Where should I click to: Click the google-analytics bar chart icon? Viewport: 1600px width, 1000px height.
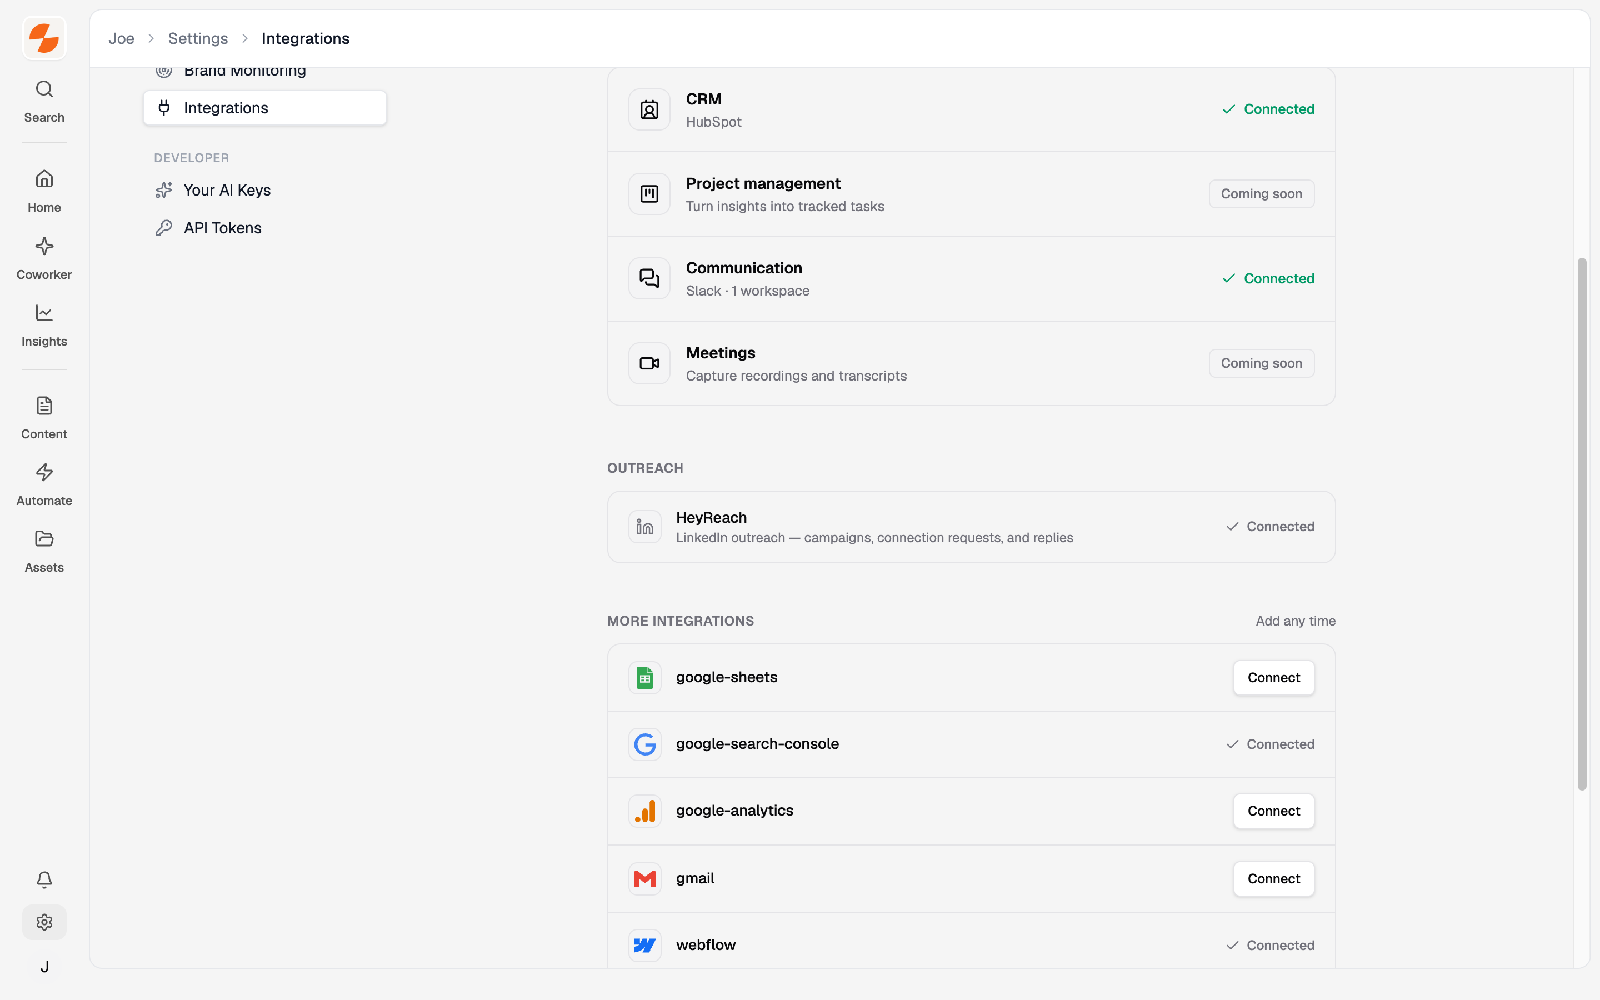644,811
